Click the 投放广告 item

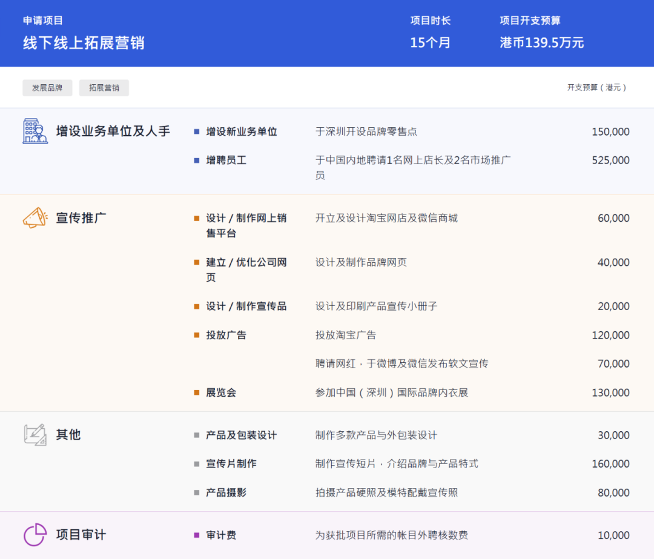[226, 335]
